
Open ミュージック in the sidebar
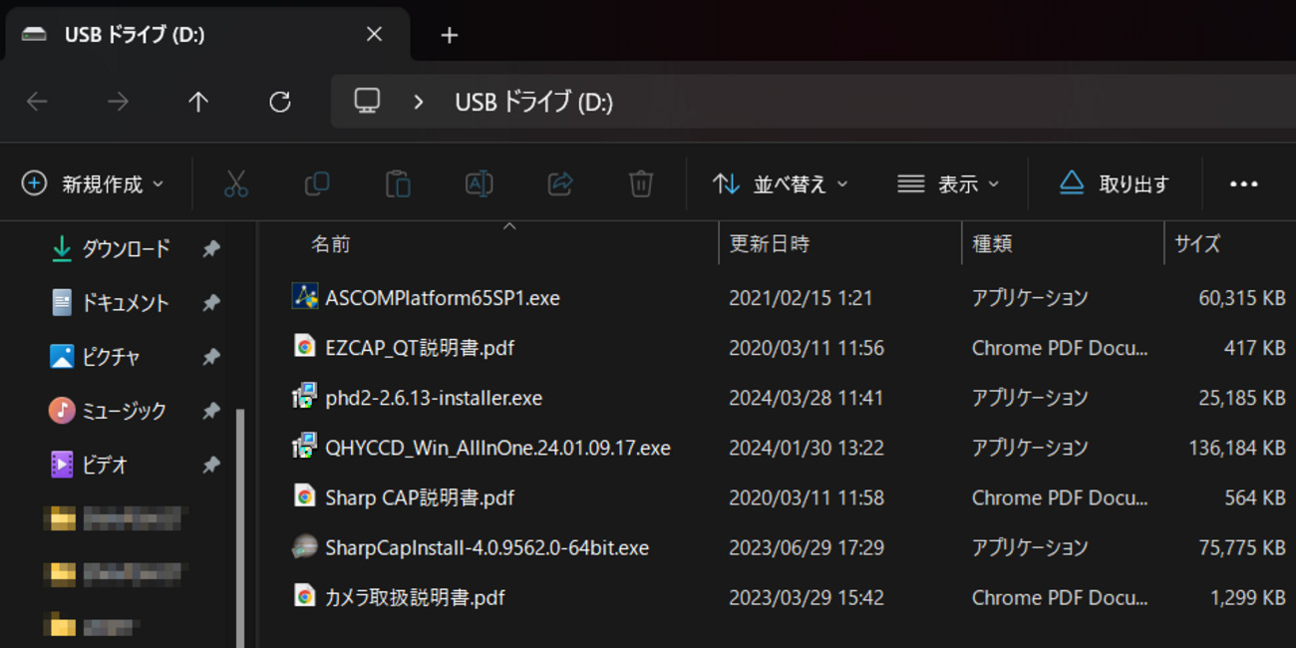click(125, 411)
